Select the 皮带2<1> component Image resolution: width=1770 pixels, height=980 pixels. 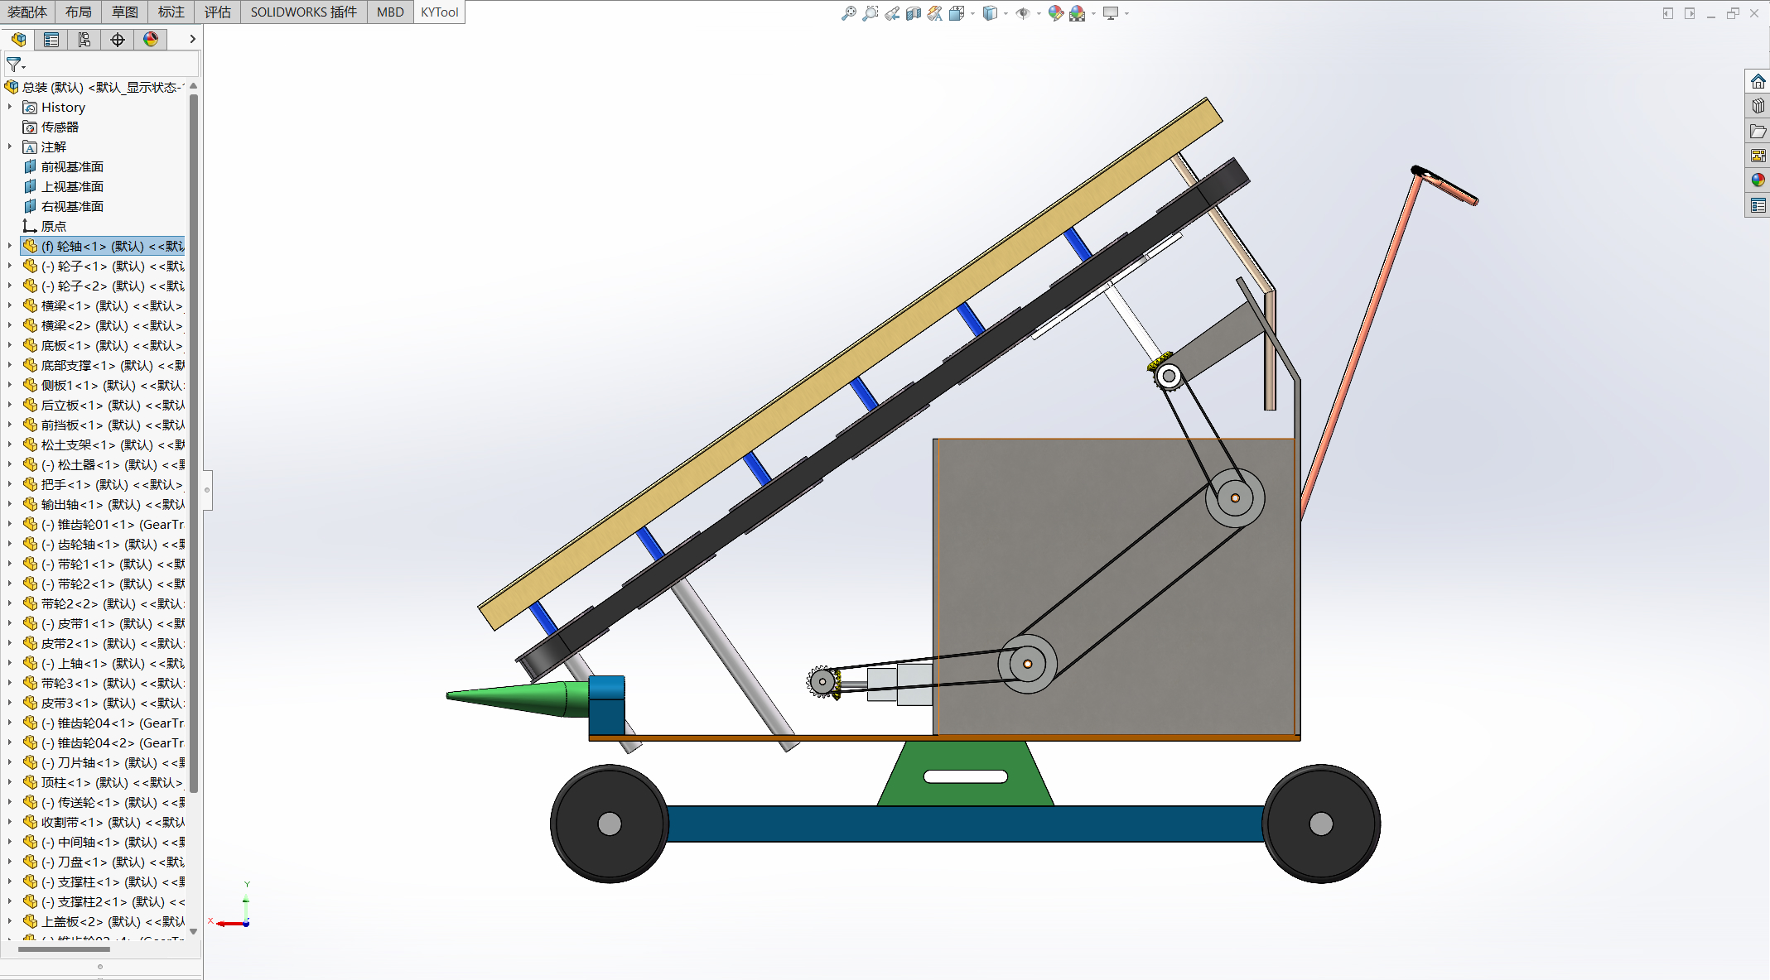pos(104,643)
